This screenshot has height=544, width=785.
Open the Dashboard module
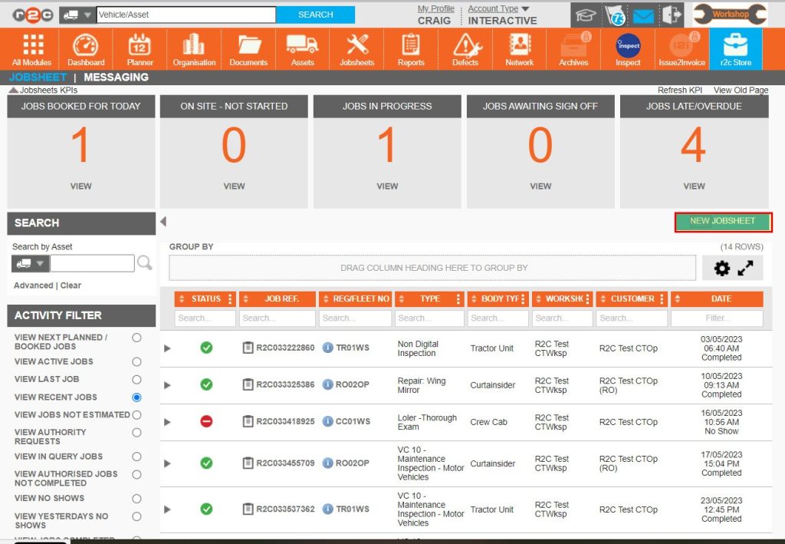pos(86,48)
